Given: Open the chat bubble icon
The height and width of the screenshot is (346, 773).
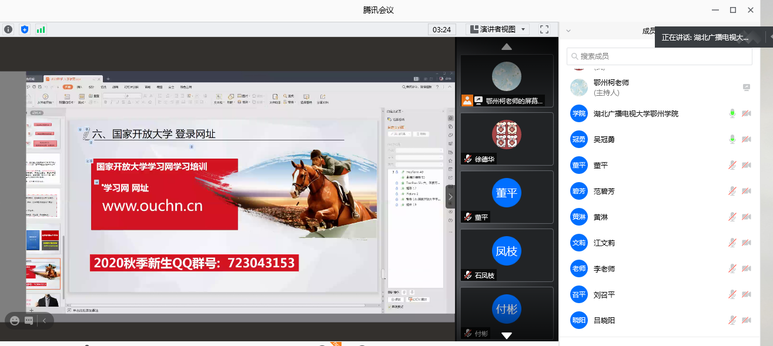Looking at the screenshot, I should pyautogui.click(x=29, y=321).
